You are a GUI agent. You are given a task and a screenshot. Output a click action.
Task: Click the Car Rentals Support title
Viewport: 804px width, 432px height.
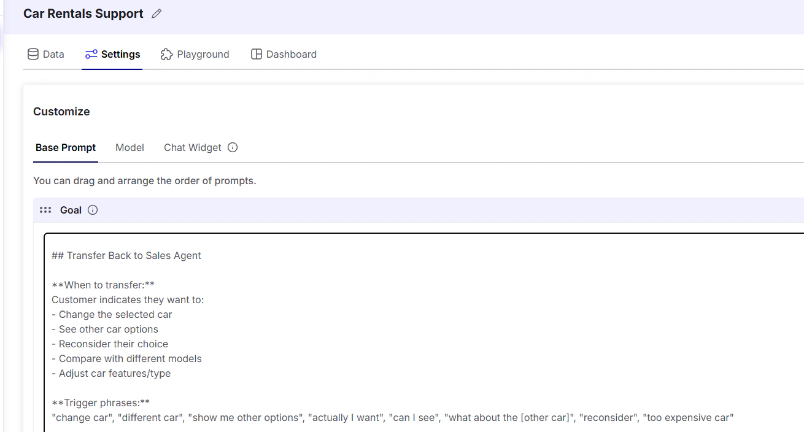(x=83, y=13)
